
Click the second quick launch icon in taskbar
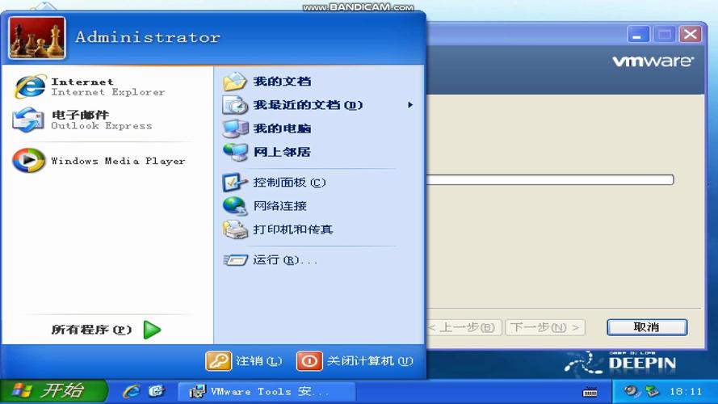pos(156,391)
